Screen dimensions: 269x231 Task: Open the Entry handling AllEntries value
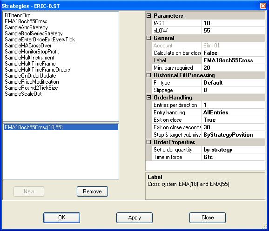[x=233, y=112]
